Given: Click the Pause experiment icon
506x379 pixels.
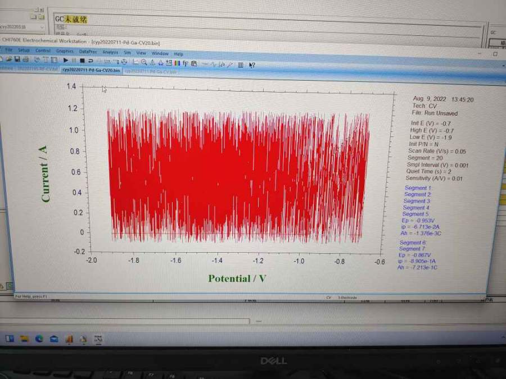Looking at the screenshot, I should [74, 60].
